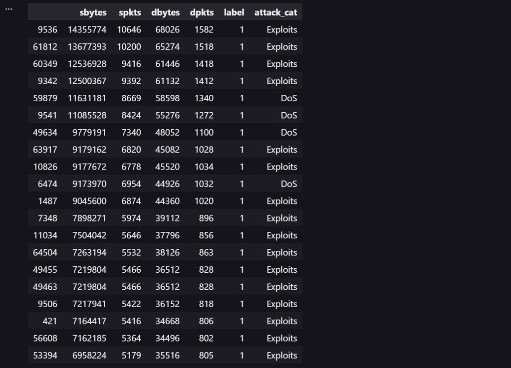Screen dimensions: 511x368
Task: Select row index 49634
Action: (45, 133)
